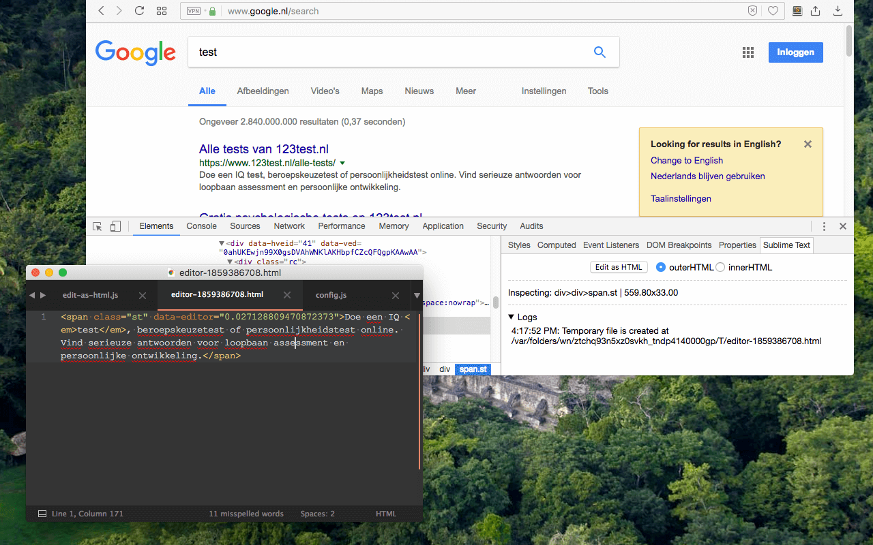Click the Change to English link
This screenshot has height=545, width=873.
tap(687, 161)
